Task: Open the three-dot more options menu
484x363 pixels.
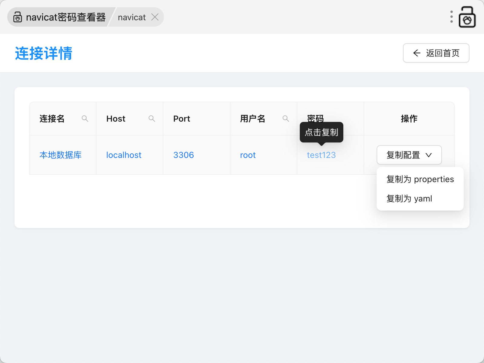Action: pyautogui.click(x=451, y=17)
